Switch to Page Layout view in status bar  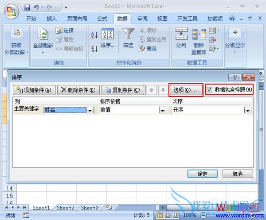(x=168, y=216)
